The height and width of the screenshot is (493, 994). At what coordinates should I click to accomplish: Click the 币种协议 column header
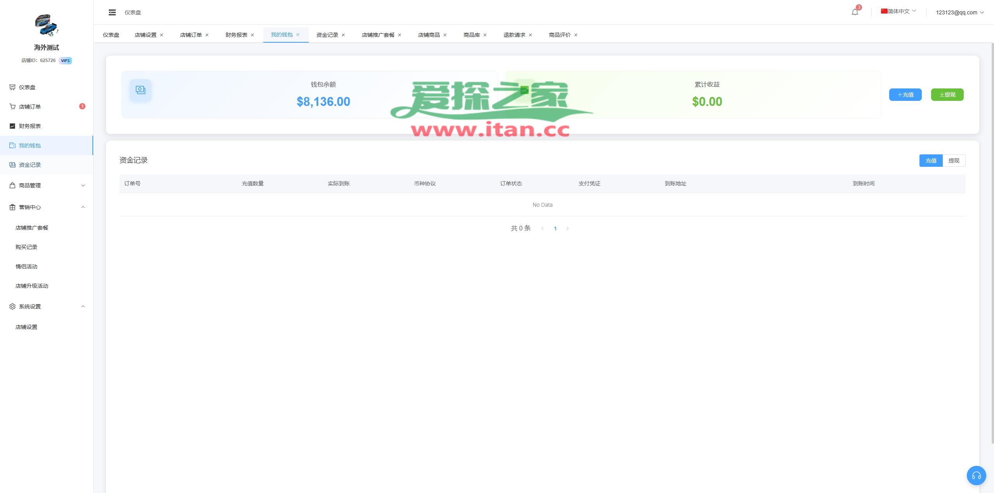pyautogui.click(x=425, y=183)
